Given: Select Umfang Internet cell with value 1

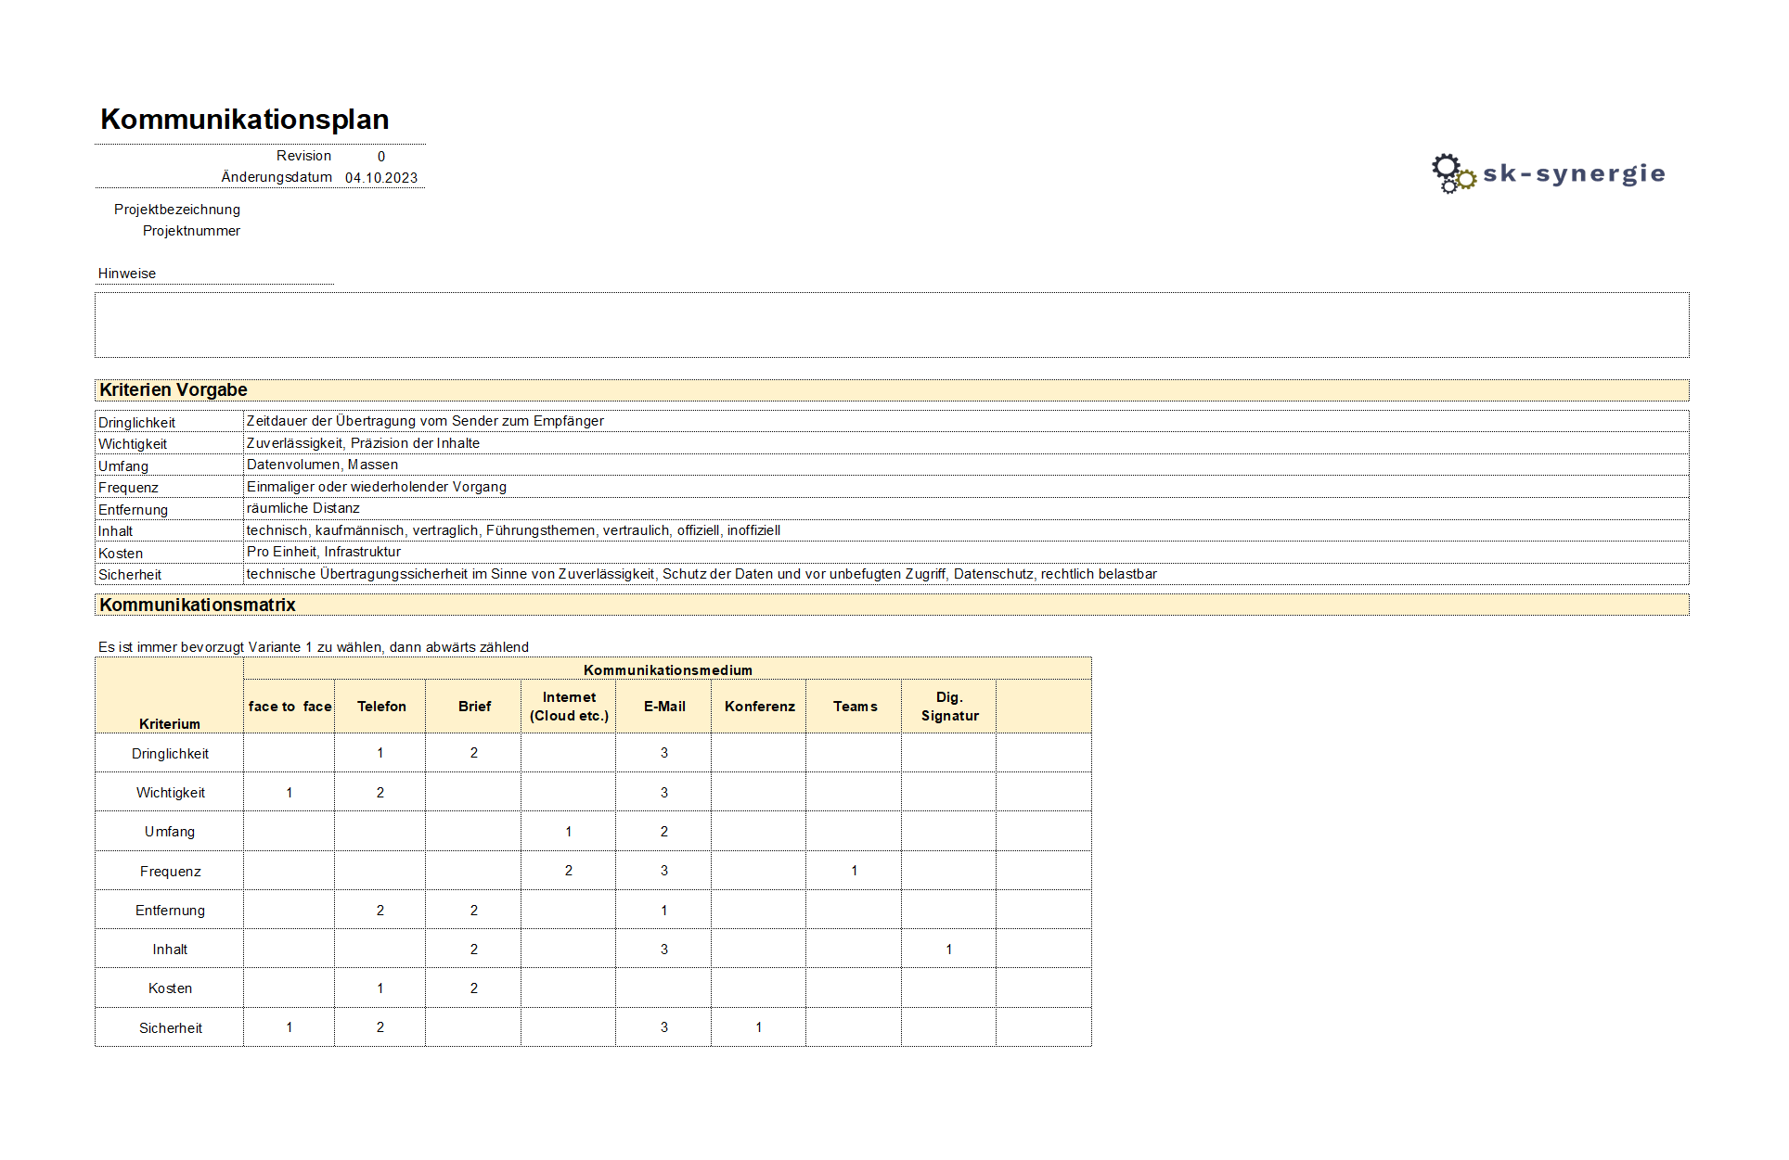Looking at the screenshot, I should 569,832.
